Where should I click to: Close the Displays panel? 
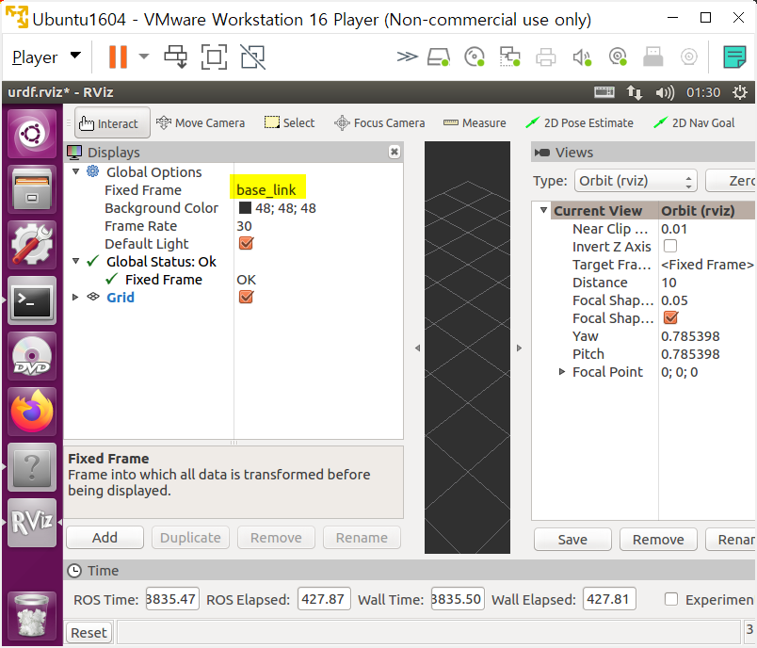click(394, 152)
